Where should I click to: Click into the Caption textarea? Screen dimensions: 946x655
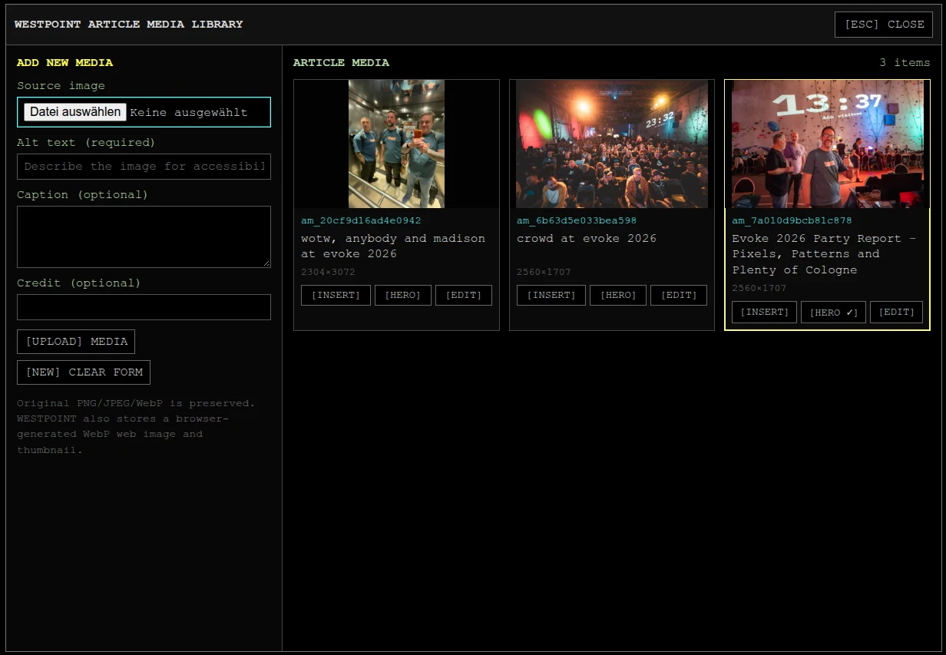144,237
